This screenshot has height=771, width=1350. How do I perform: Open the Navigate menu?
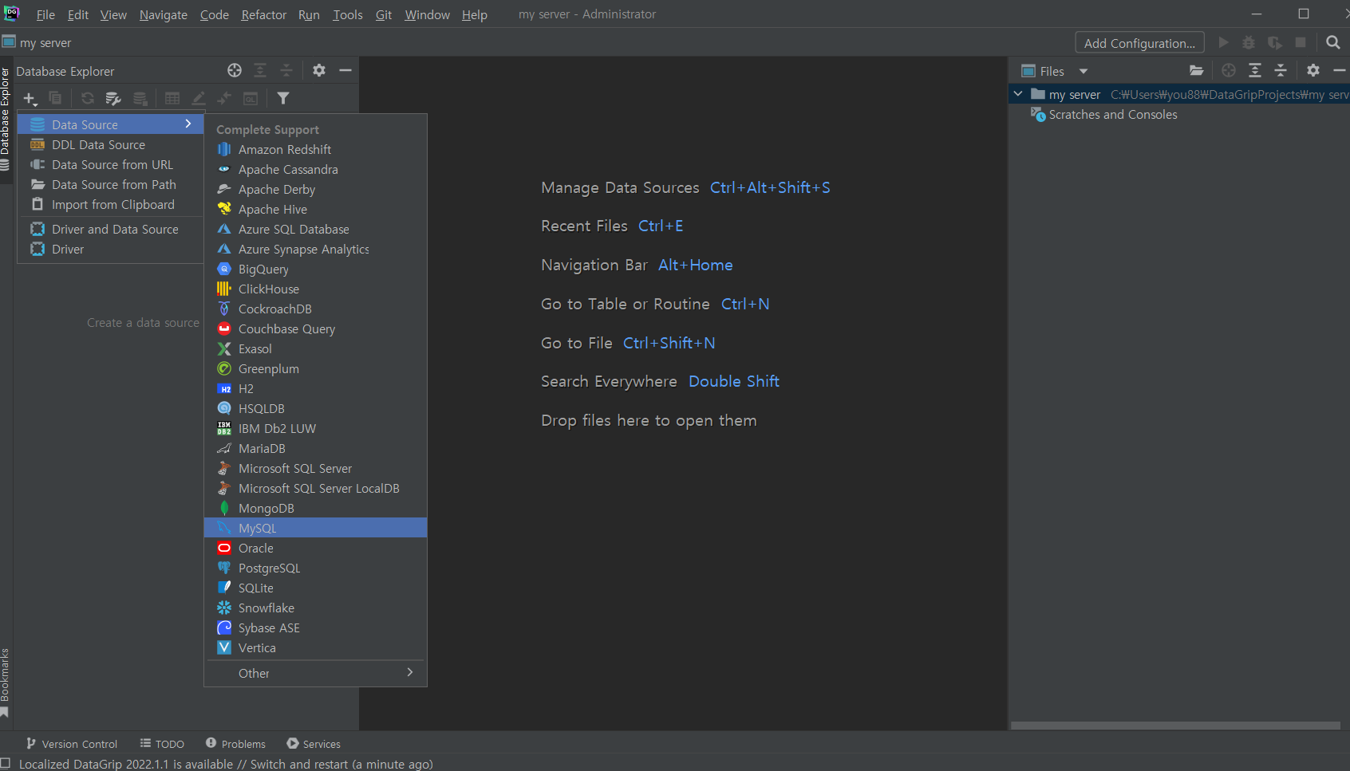click(x=164, y=14)
